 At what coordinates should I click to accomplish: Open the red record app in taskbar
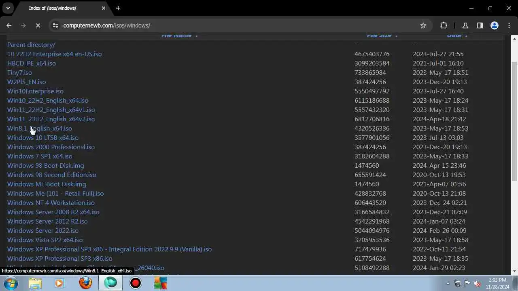(135, 283)
